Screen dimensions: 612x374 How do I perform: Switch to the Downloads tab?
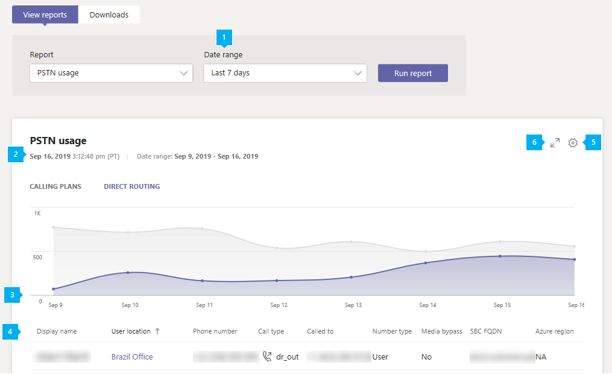109,15
